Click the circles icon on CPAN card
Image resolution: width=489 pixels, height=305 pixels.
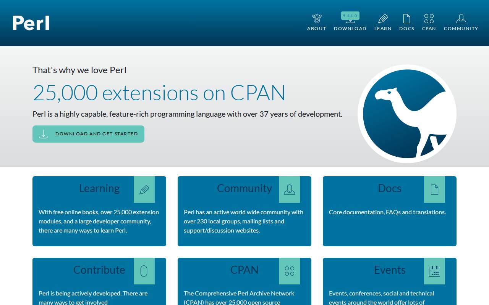289,271
